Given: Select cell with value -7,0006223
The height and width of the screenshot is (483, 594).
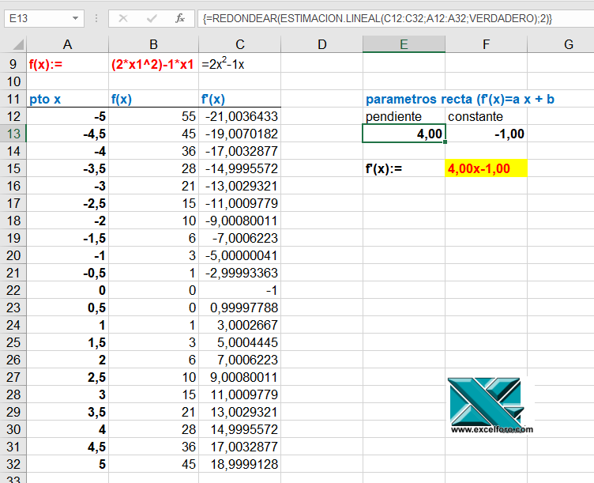Looking at the screenshot, I should (240, 238).
